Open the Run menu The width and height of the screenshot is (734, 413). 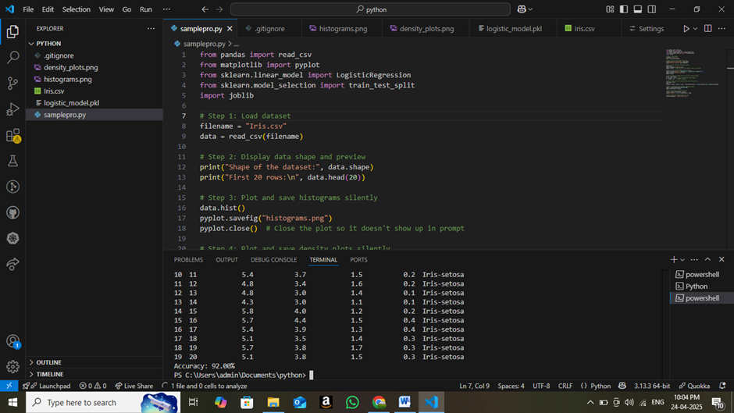click(x=146, y=9)
